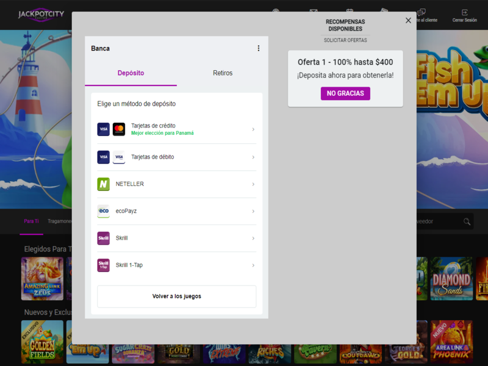Click the Skrill logo icon

(x=103, y=238)
